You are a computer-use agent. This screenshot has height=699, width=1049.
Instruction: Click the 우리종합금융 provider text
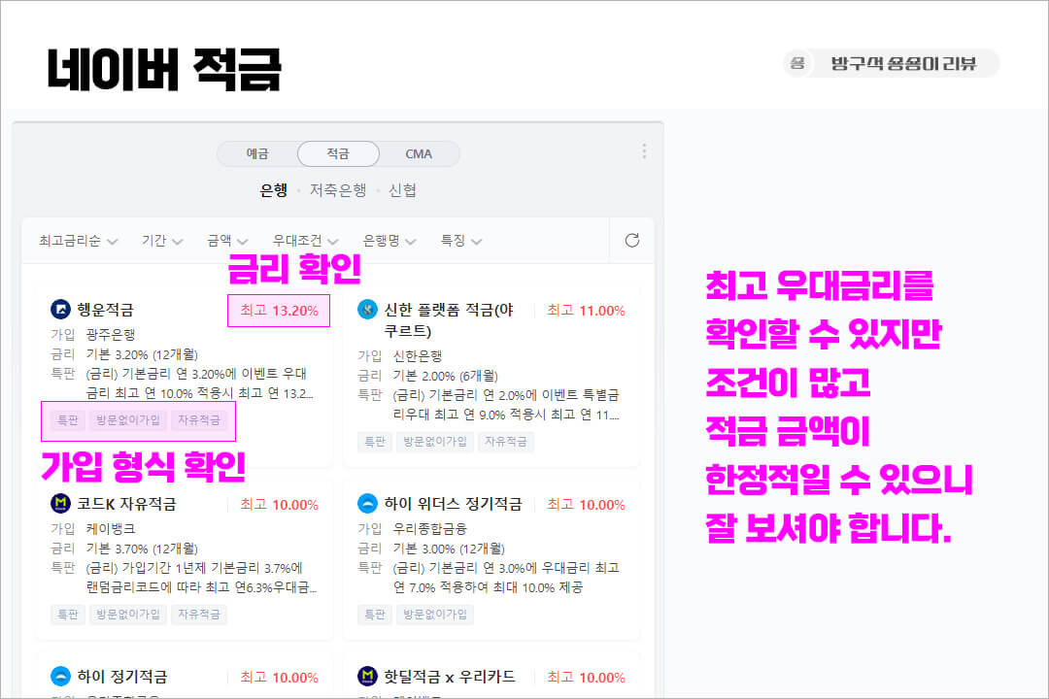pyautogui.click(x=429, y=528)
